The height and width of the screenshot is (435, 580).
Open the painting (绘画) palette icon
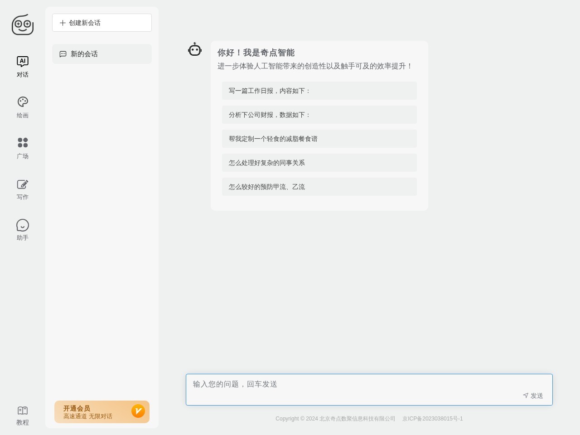coord(23,102)
